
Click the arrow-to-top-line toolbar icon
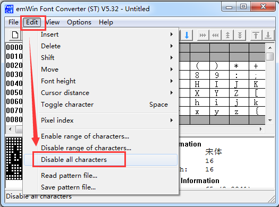256,35
